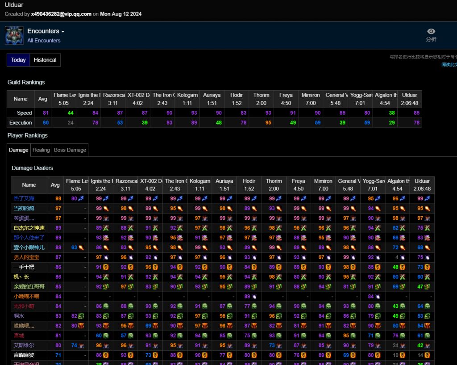Click the eye icon above 分析

[431, 31]
